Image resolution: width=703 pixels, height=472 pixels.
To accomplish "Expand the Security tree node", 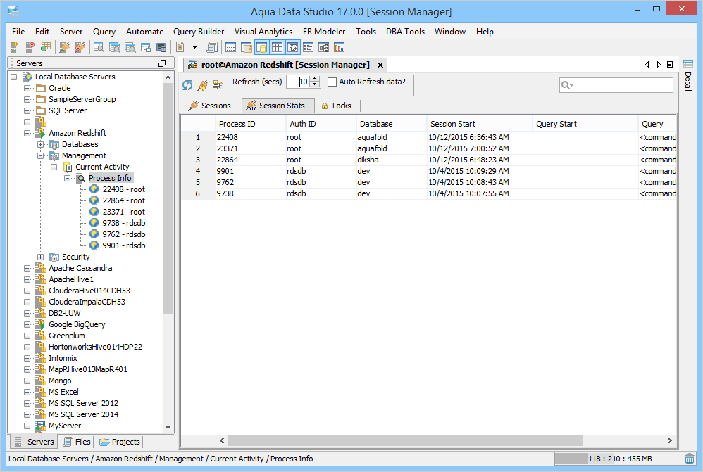I will [40, 257].
